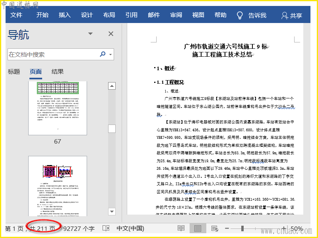The width and height of the screenshot is (318, 238).
Task: Open the 中文(中国) language selector
Action: (x=130, y=228)
